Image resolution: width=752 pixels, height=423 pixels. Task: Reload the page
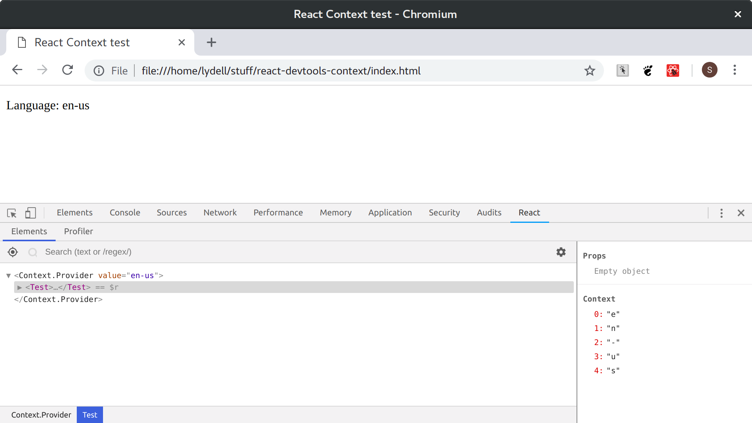click(67, 70)
